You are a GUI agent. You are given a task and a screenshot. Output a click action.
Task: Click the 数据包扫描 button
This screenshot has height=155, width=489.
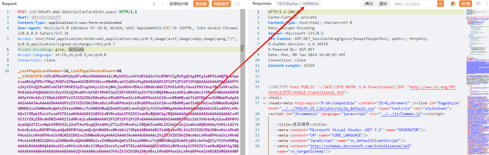click(x=179, y=4)
